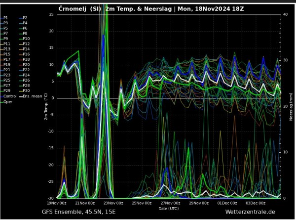Click legend label P13
Image resolution: width=296 pixels, height=220 pixels.
(x=5, y=49)
